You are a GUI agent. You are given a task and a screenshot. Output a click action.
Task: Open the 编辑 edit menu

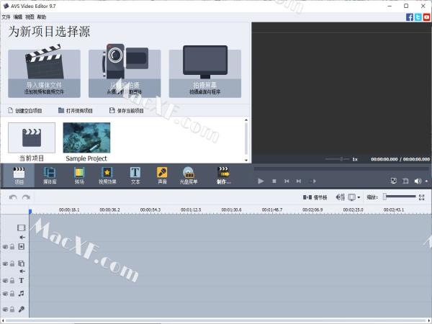(17, 16)
